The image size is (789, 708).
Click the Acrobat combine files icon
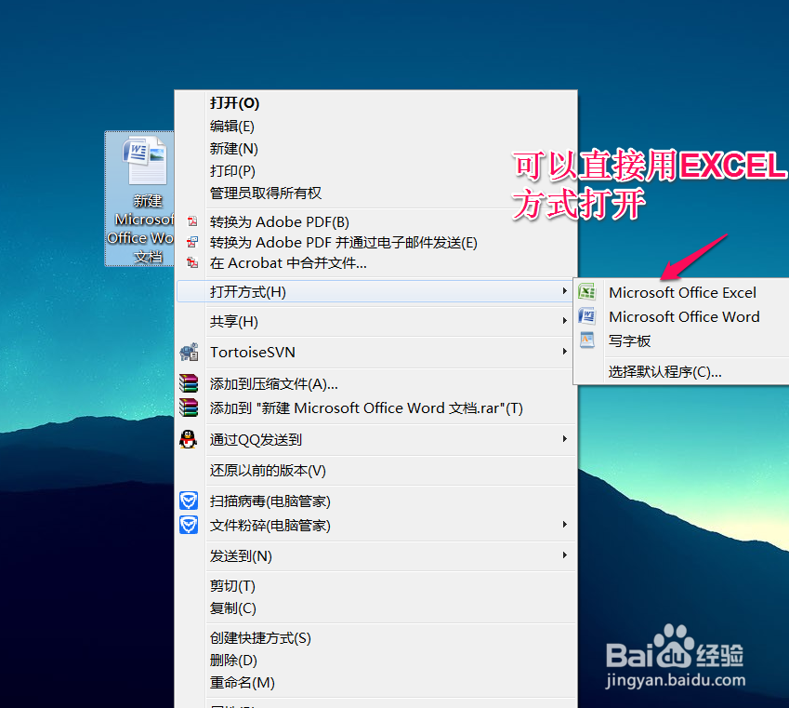[192, 262]
